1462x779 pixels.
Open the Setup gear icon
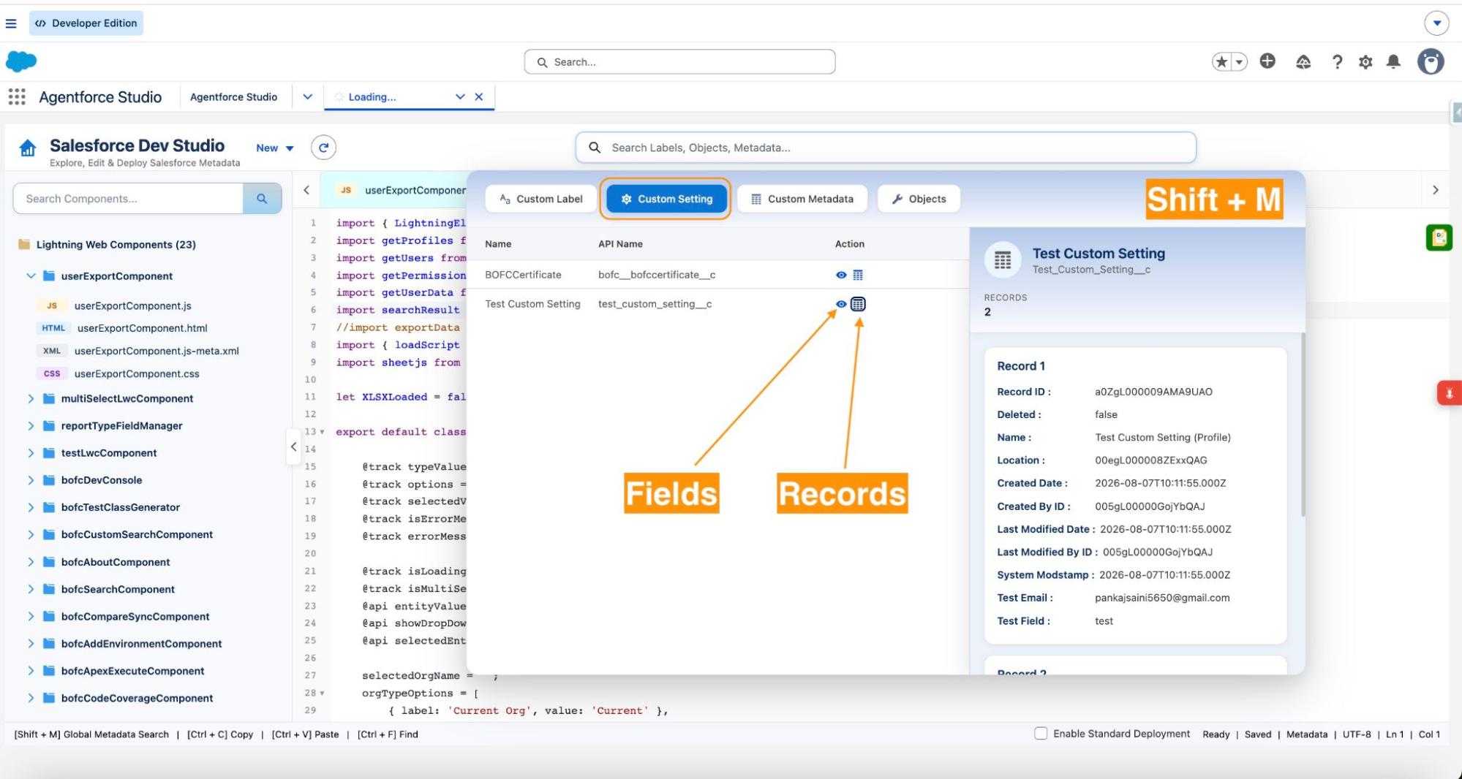coord(1365,62)
